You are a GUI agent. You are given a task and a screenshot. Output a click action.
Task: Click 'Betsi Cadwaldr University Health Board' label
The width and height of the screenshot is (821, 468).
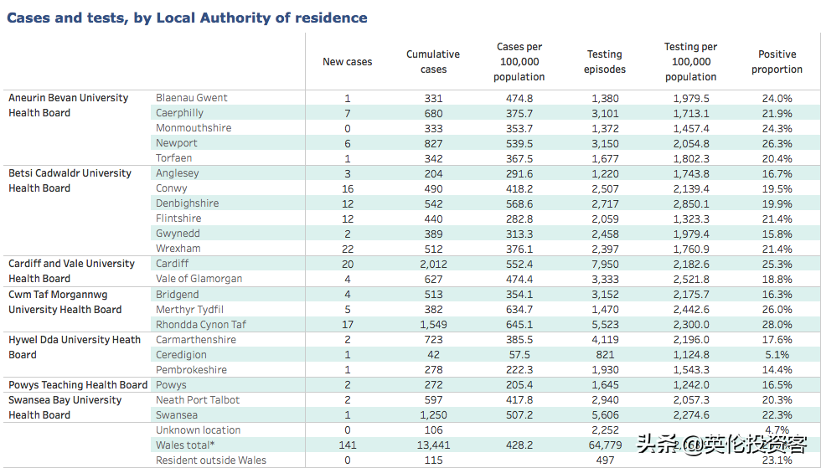[x=70, y=181]
